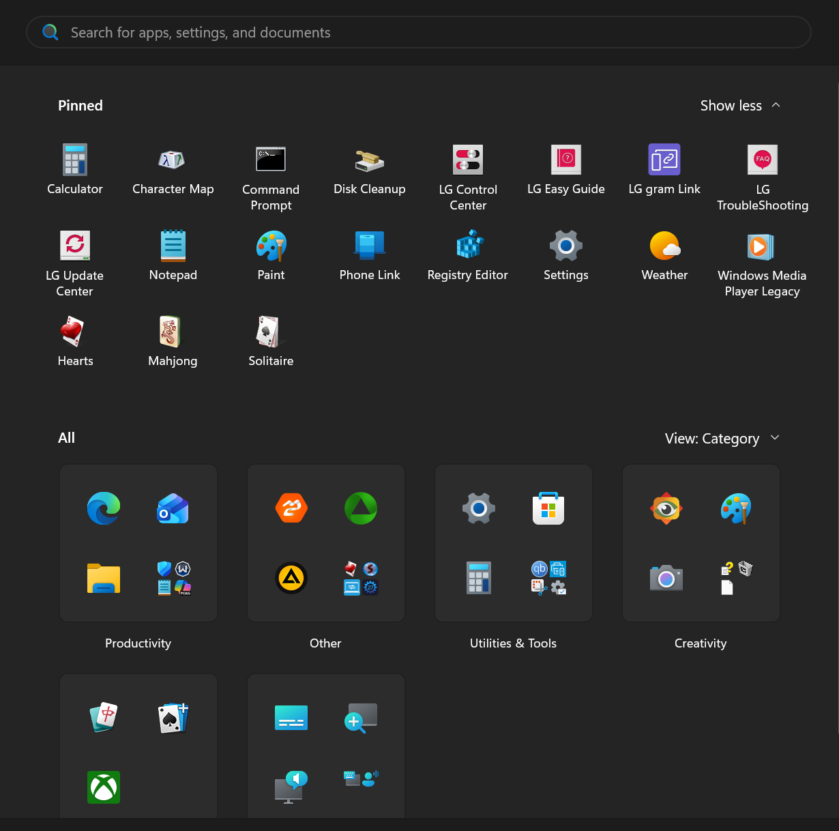This screenshot has width=839, height=831.
Task: Open the eye icon app in Creativity
Action: click(666, 508)
